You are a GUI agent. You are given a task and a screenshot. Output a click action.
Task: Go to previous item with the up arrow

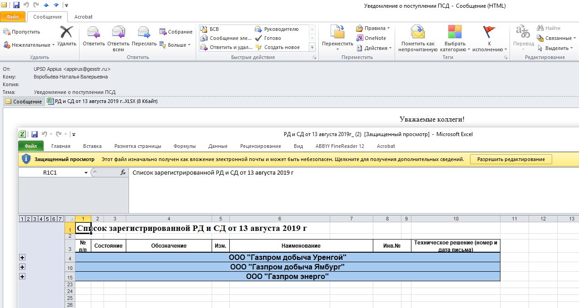pyautogui.click(x=45, y=5)
